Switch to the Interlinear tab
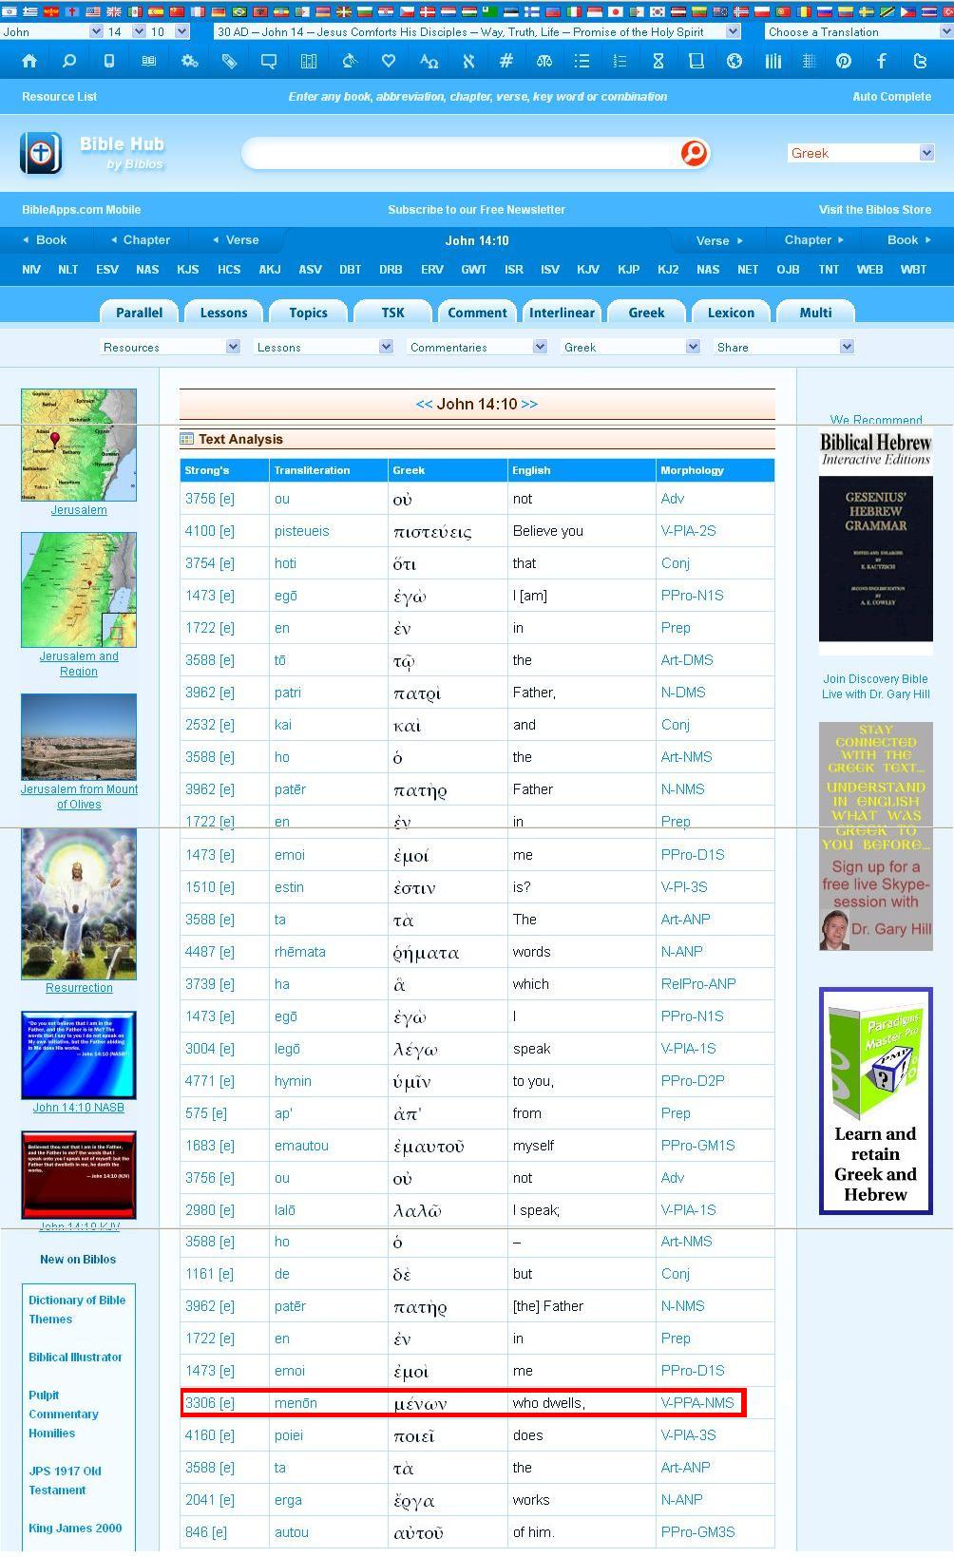Screen dimensions: 954x1557 pyautogui.click(x=562, y=313)
